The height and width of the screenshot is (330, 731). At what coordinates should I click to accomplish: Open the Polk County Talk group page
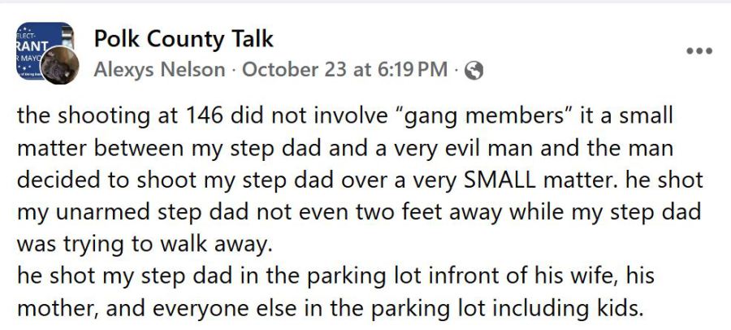point(184,38)
